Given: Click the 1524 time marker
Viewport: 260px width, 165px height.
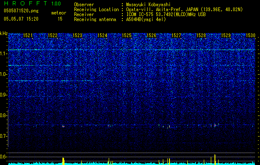Looking at the screenshot, I should click(x=102, y=35).
